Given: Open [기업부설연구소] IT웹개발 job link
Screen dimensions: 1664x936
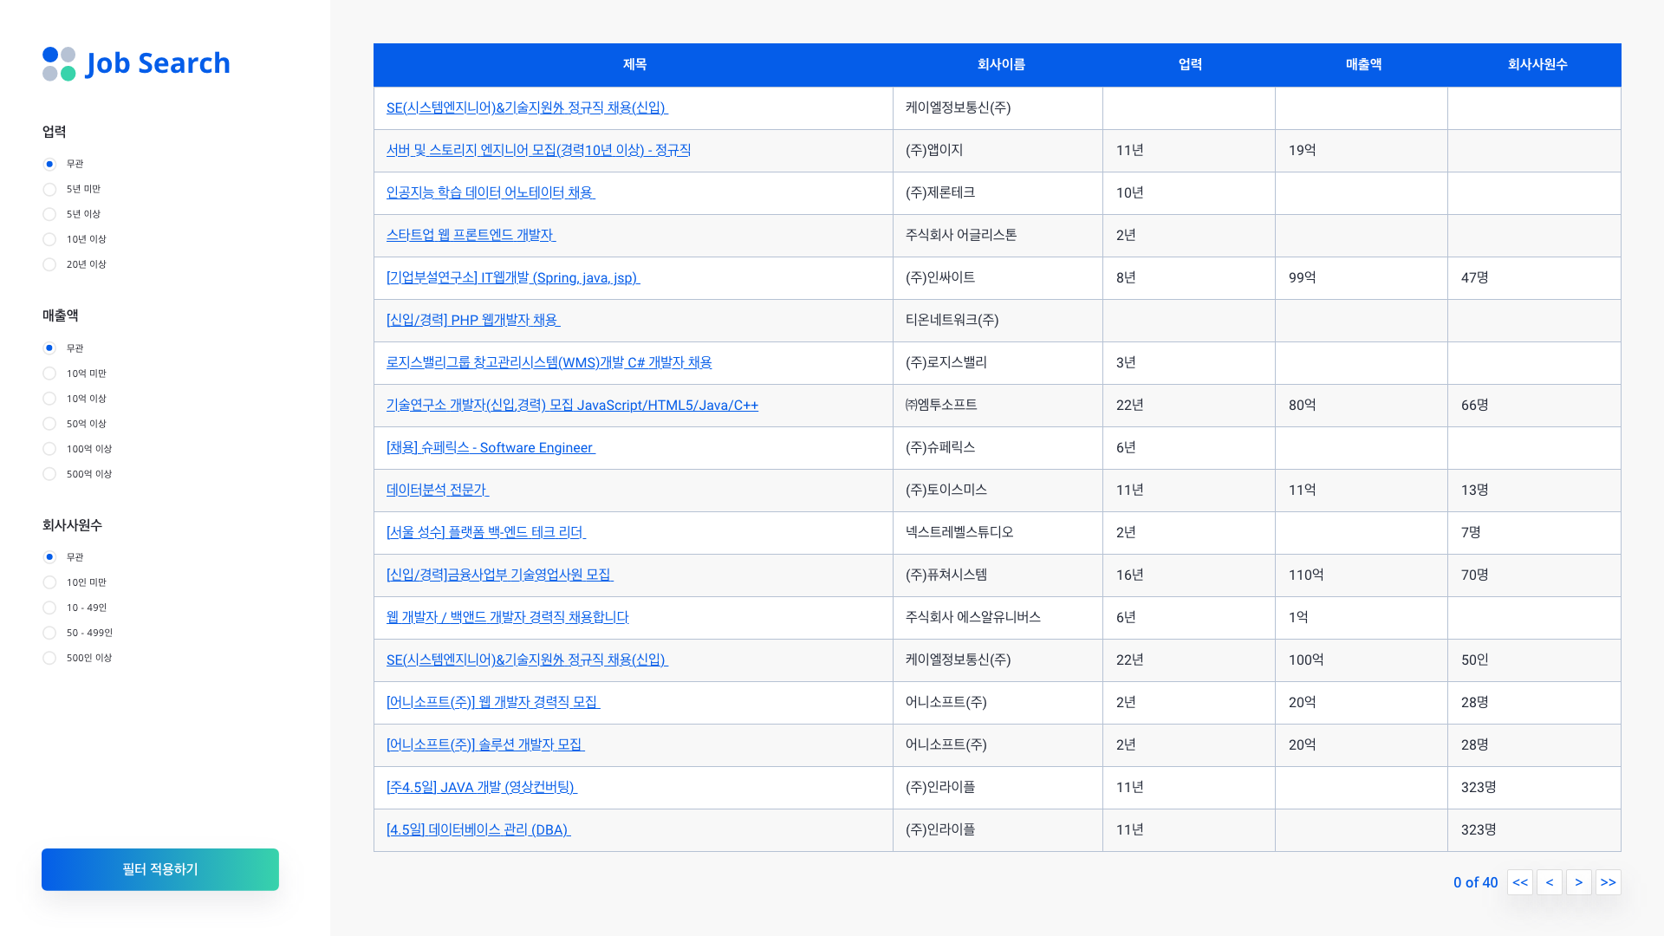Looking at the screenshot, I should point(513,277).
